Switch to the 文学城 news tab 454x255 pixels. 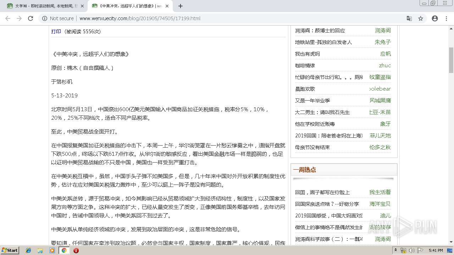pyautogui.click(x=45, y=6)
